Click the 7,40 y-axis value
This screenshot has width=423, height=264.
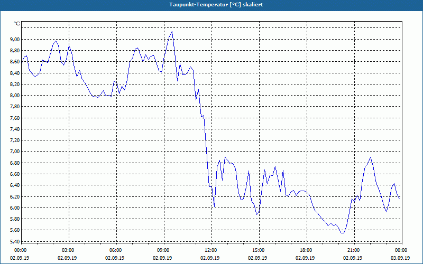pos(14,129)
